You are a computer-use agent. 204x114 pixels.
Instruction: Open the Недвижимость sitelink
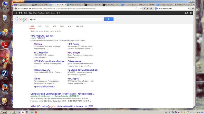coord(42,70)
